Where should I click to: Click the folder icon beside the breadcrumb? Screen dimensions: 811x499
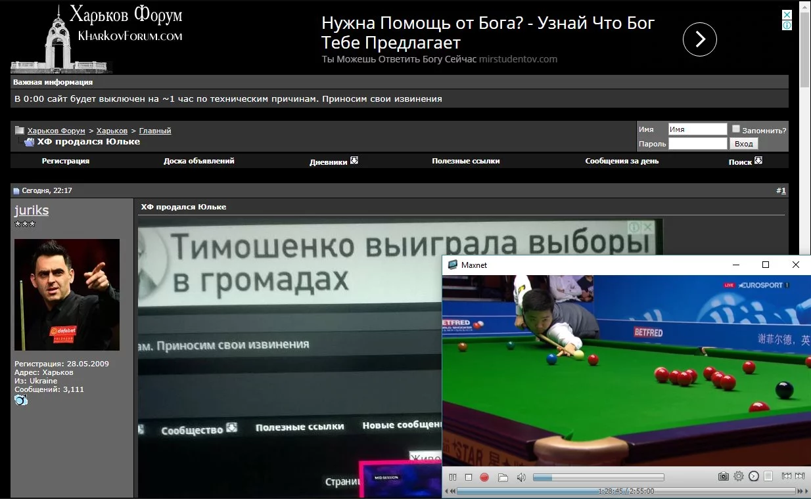20,130
